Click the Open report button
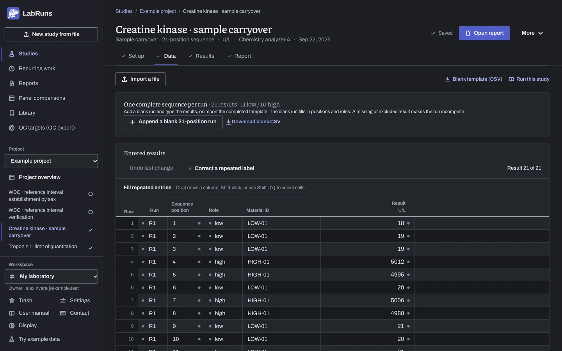 point(484,33)
